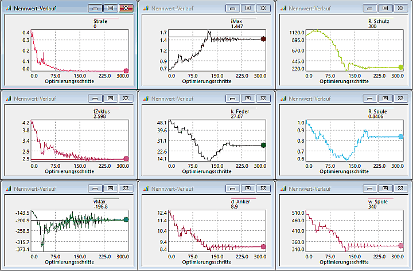Click the chart icon of the vMax window
413x271 pixels.
coord(8,188)
